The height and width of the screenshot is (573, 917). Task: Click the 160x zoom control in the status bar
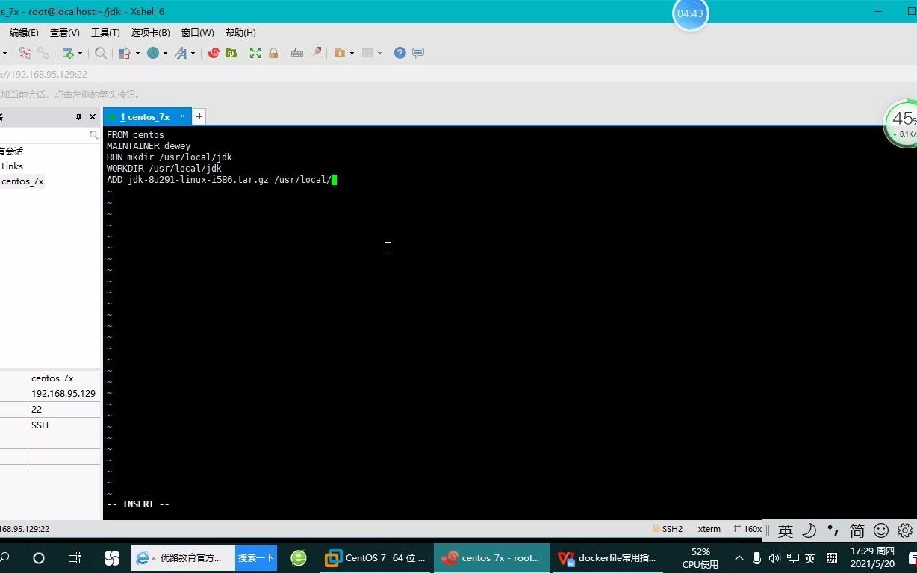click(x=747, y=528)
